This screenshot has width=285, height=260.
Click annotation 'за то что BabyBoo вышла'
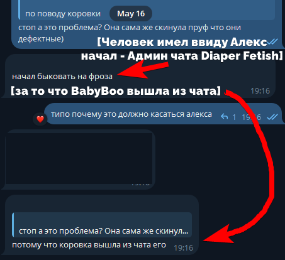pos(116,91)
